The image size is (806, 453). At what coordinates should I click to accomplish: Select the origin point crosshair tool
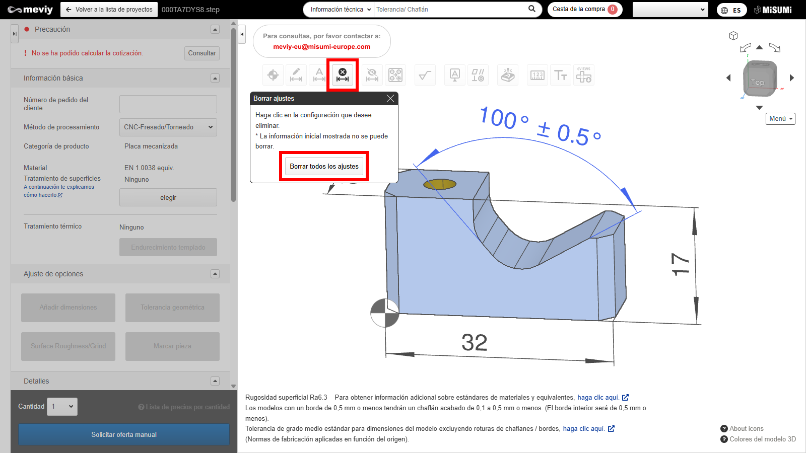coord(273,75)
